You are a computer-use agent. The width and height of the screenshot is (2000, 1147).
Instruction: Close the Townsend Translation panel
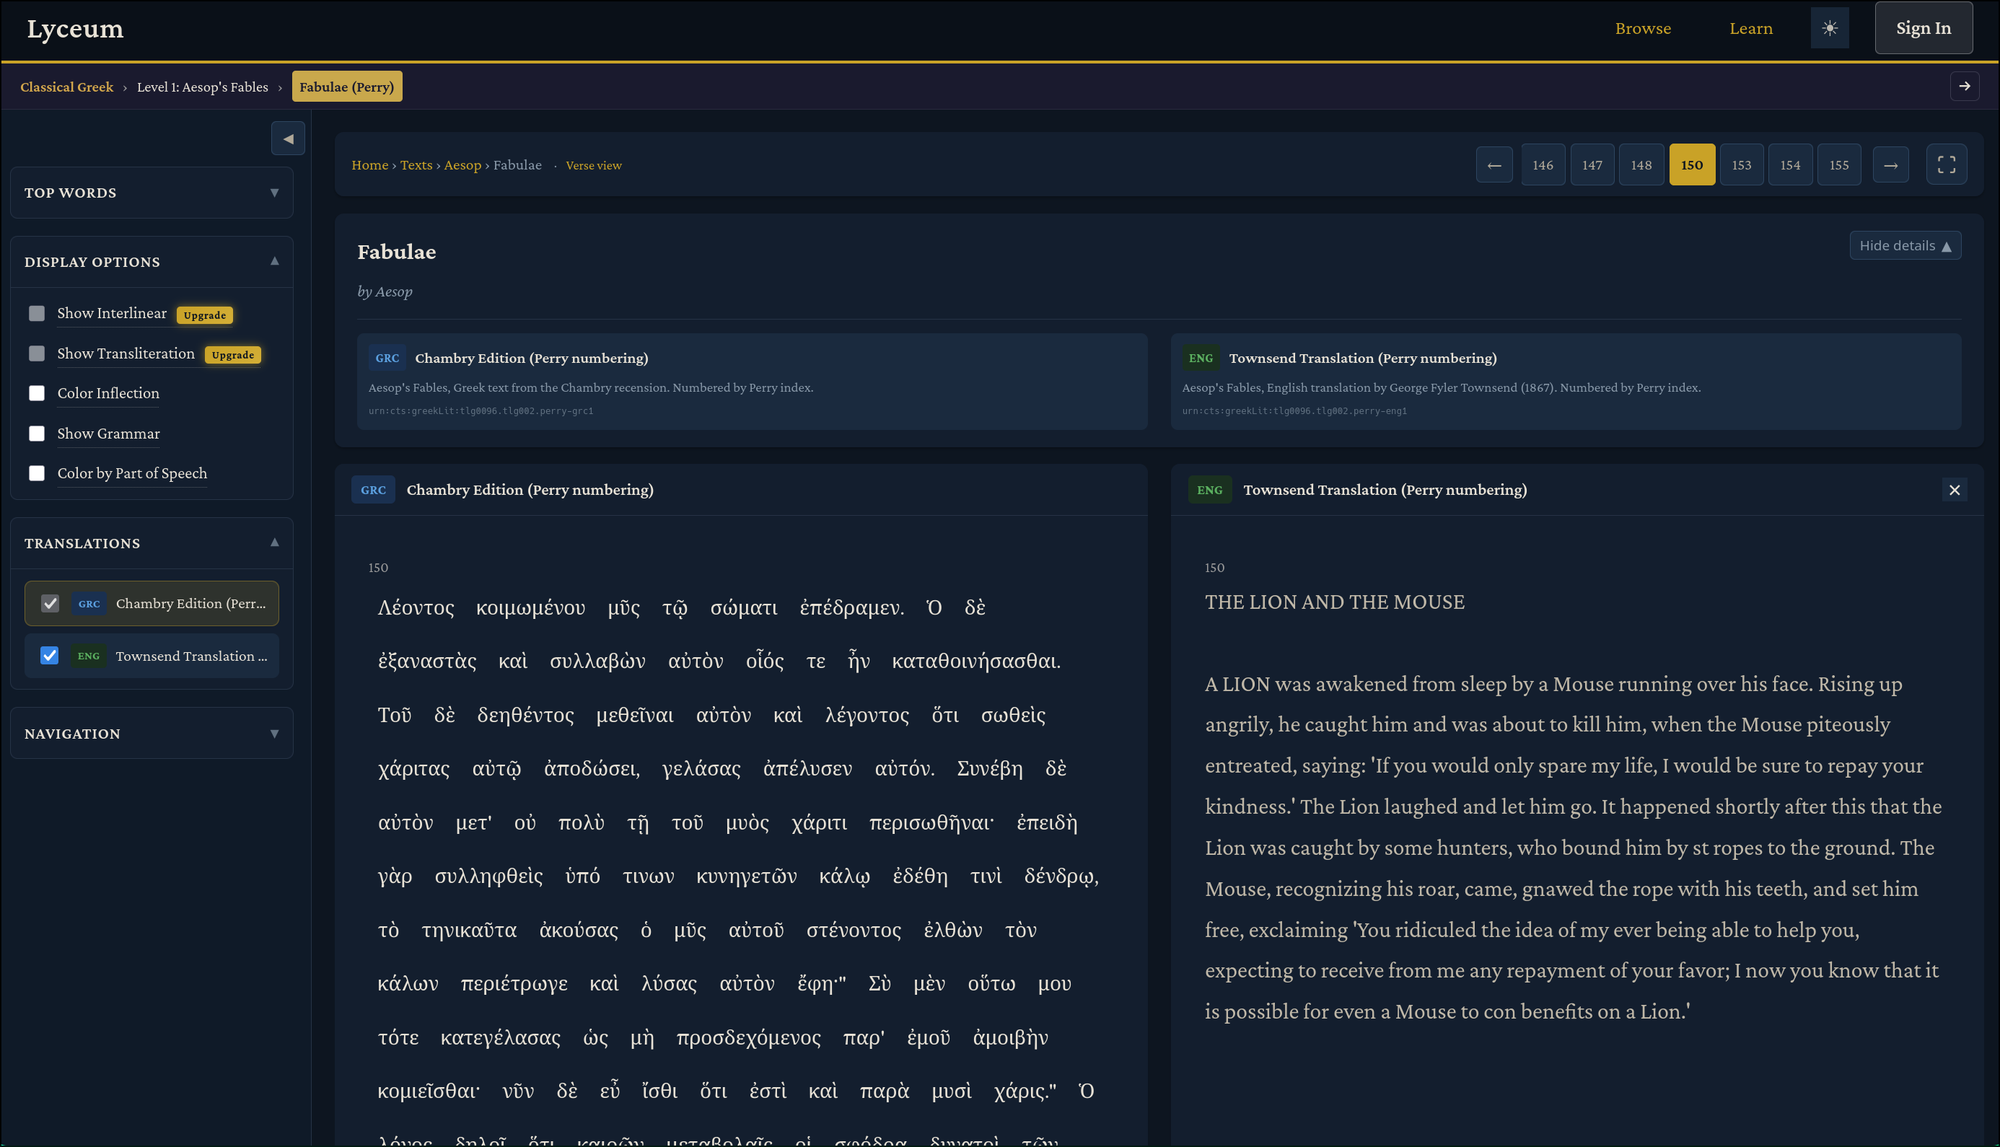[x=1954, y=489]
